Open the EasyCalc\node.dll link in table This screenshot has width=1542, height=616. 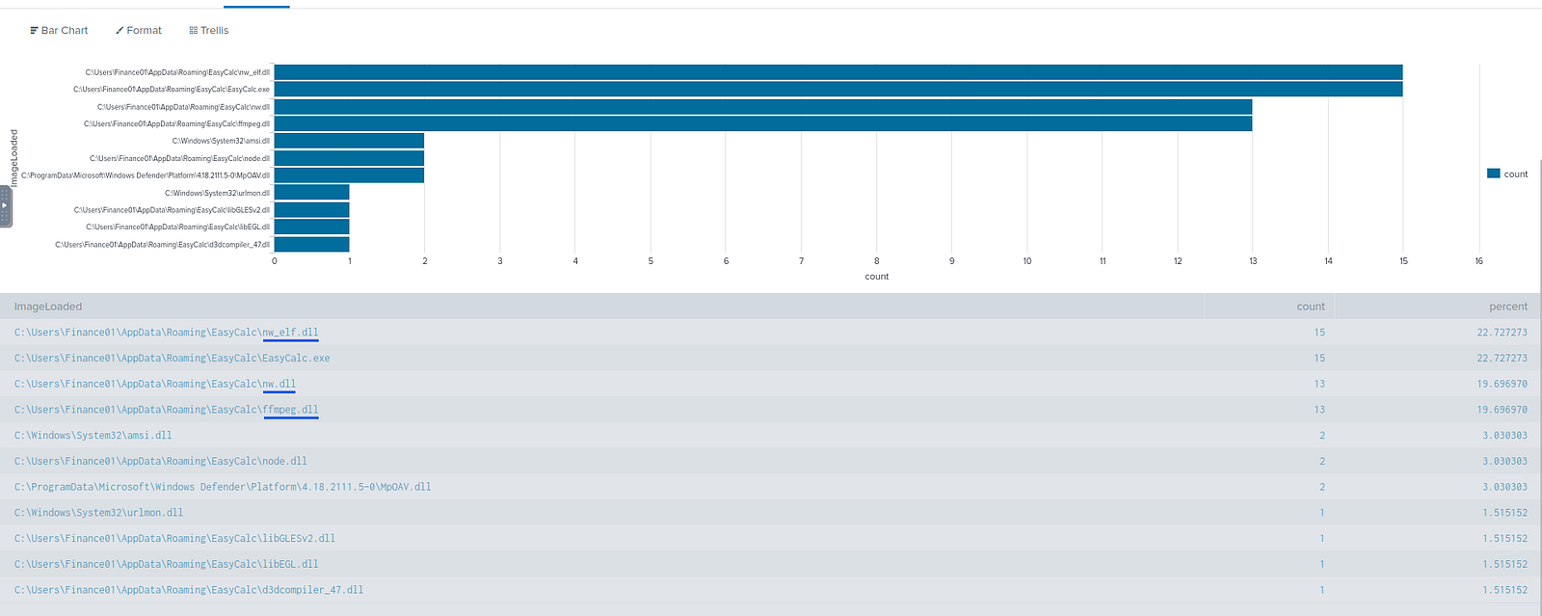[160, 461]
